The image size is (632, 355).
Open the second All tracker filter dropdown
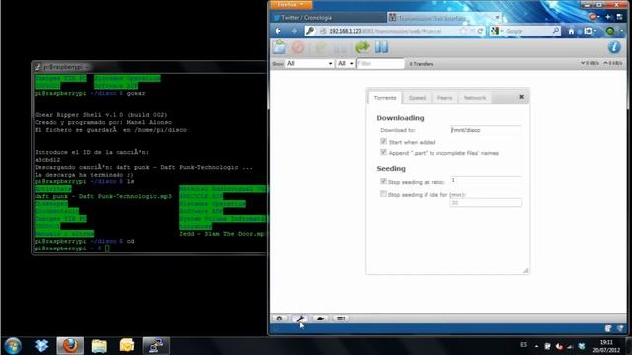tap(345, 63)
